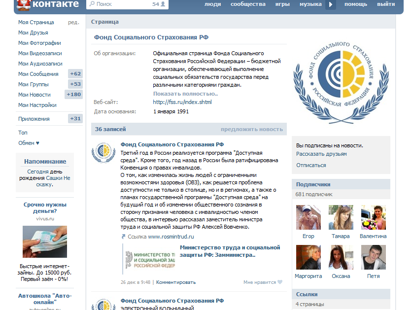
Task: Open the 681 подписчик list
Action: pyautogui.click(x=314, y=194)
